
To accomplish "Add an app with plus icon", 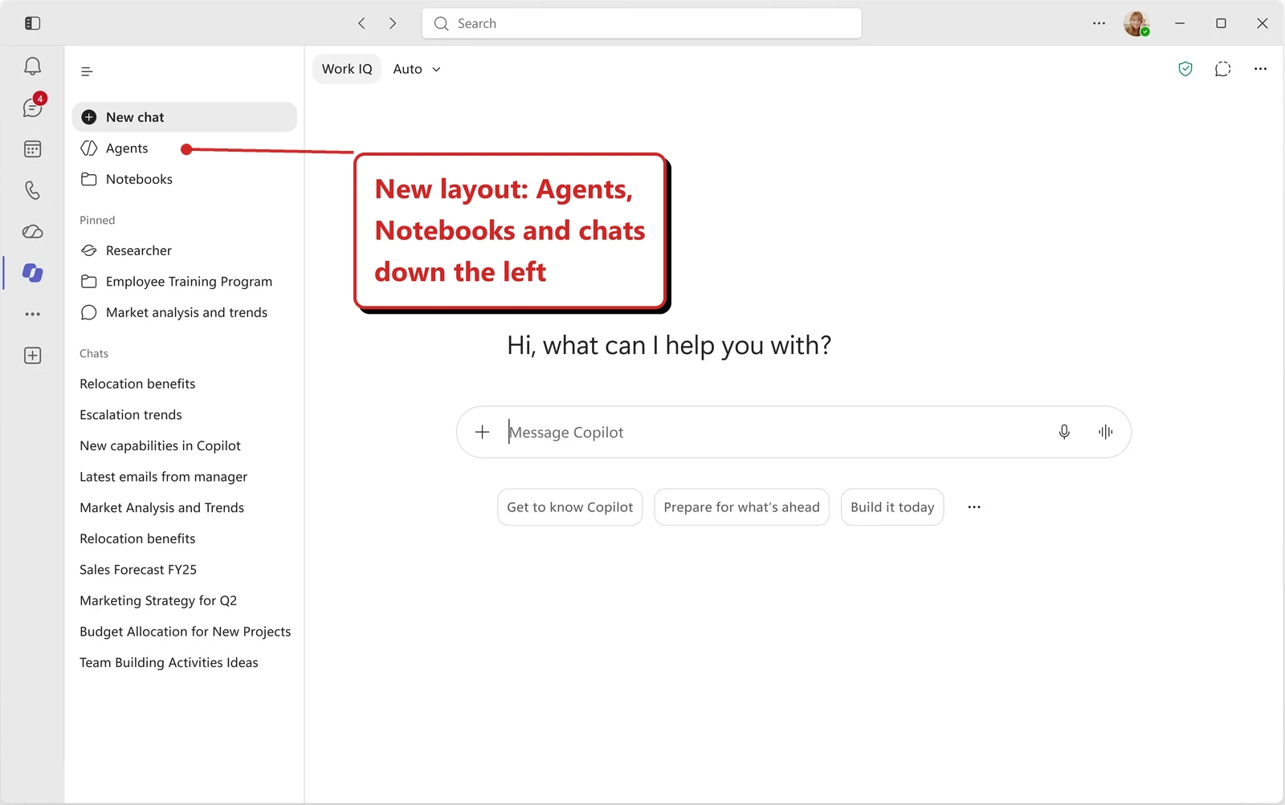I will (x=32, y=356).
